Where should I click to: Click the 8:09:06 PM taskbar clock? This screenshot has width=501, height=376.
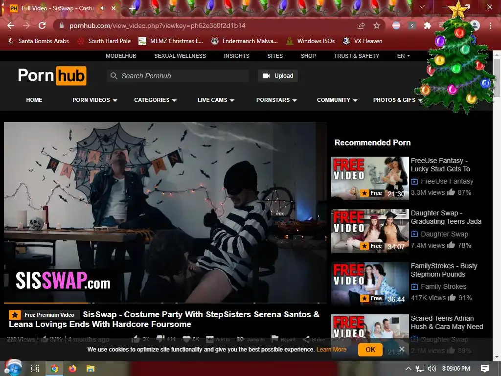456,369
